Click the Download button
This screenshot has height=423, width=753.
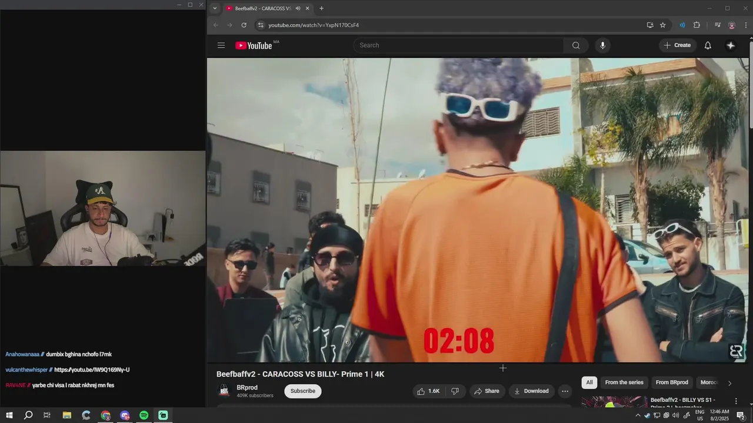531,391
